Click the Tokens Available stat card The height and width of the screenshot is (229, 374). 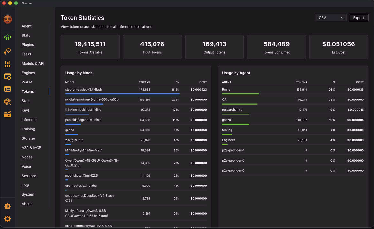pos(90,47)
